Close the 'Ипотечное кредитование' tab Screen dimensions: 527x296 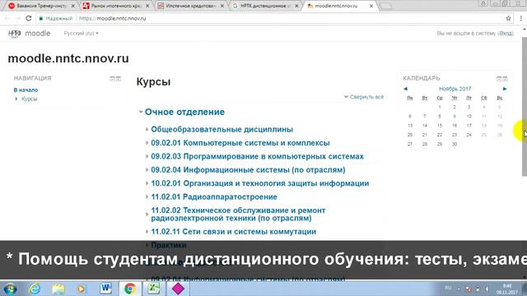click(x=222, y=6)
